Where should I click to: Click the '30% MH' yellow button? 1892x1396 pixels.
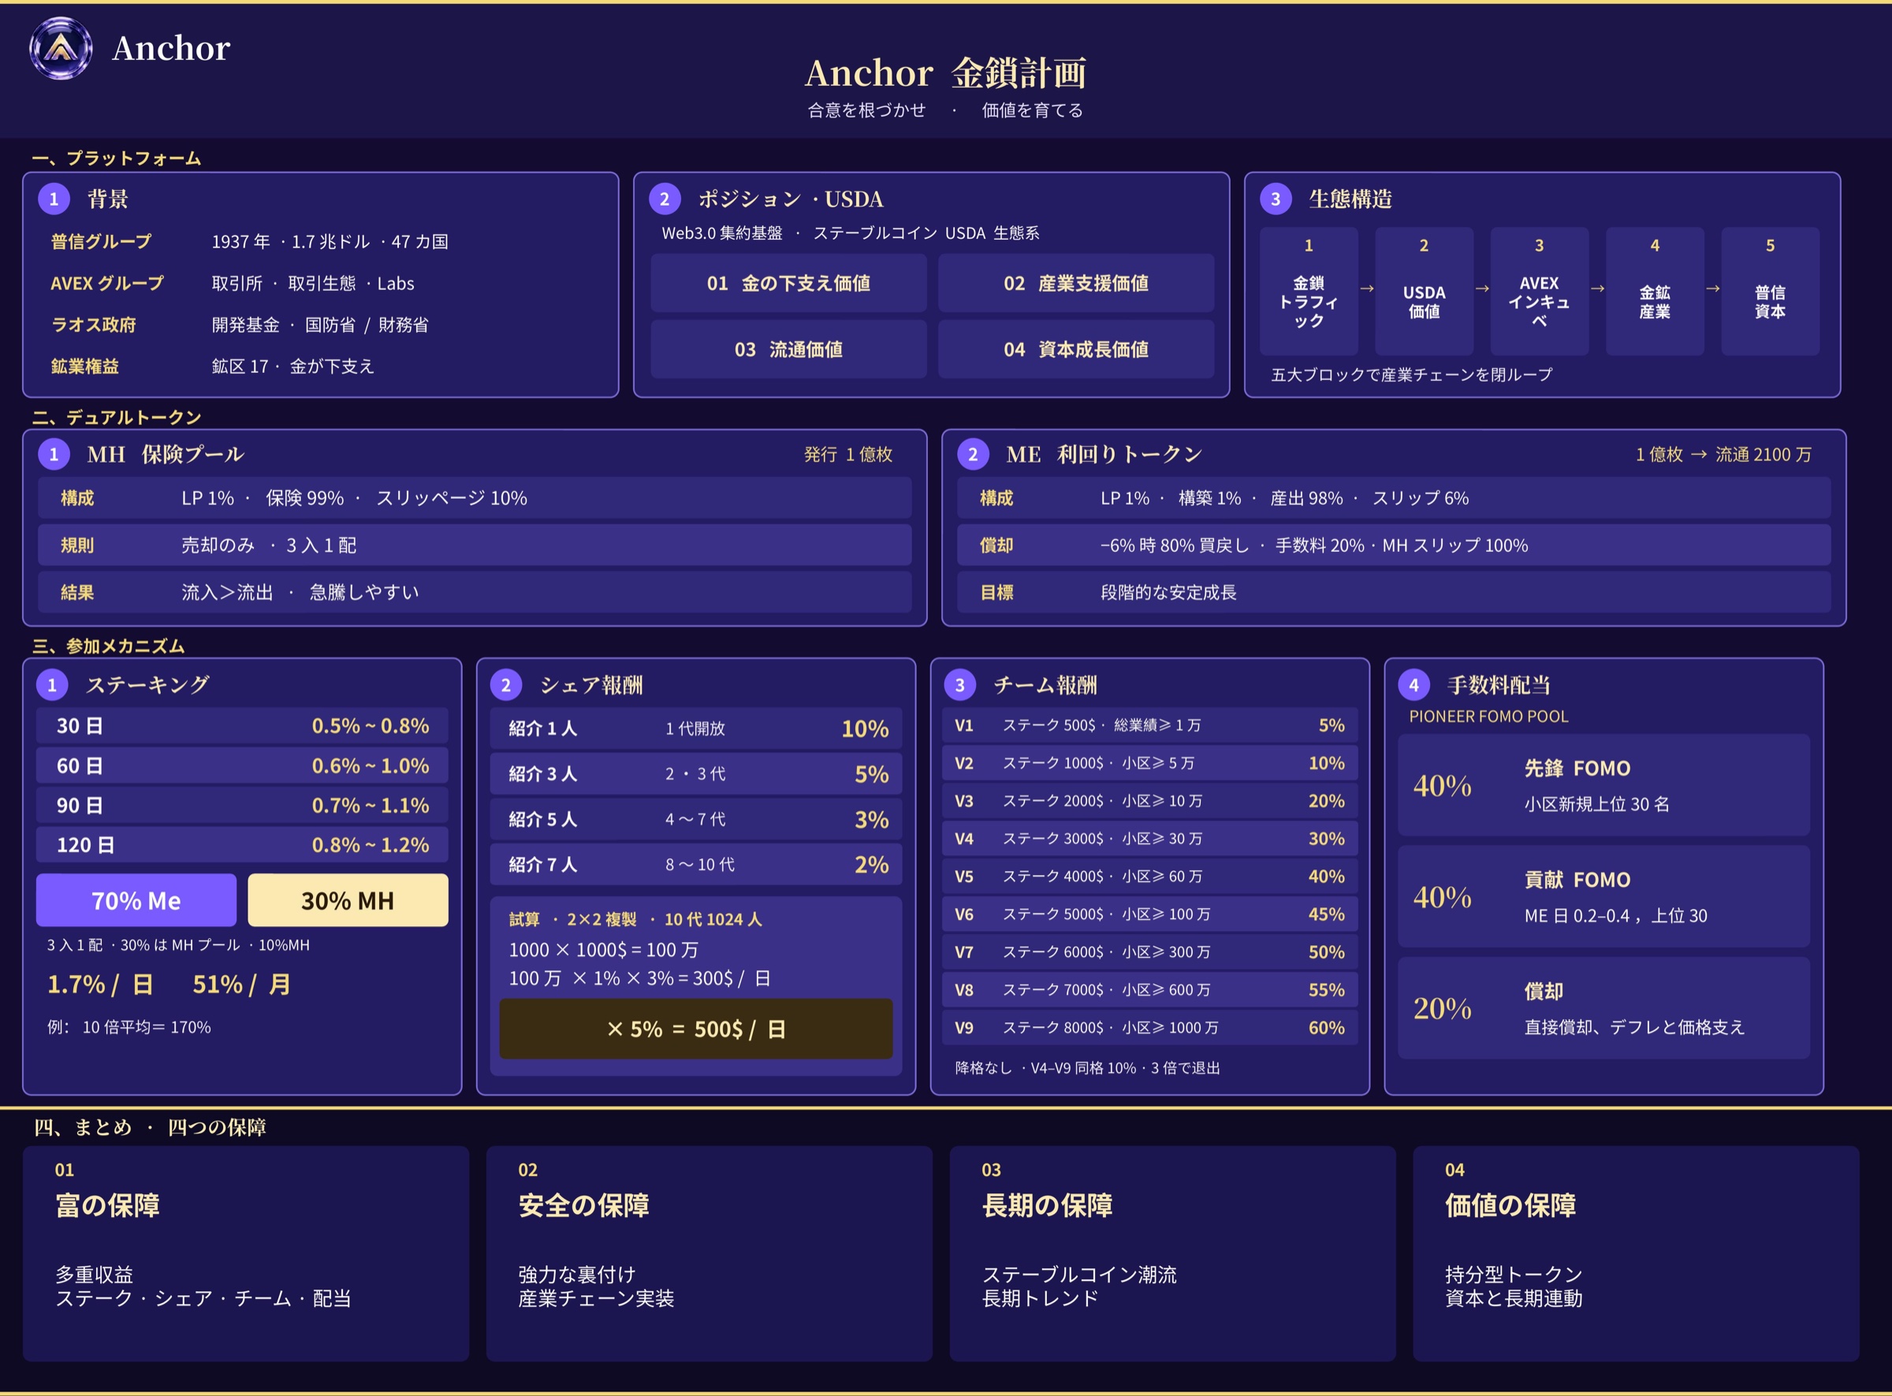pos(348,900)
